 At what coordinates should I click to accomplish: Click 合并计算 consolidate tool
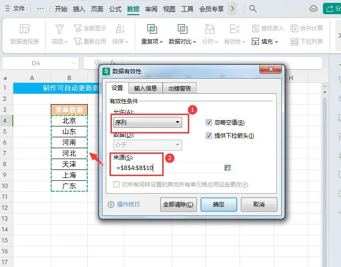tap(307, 28)
